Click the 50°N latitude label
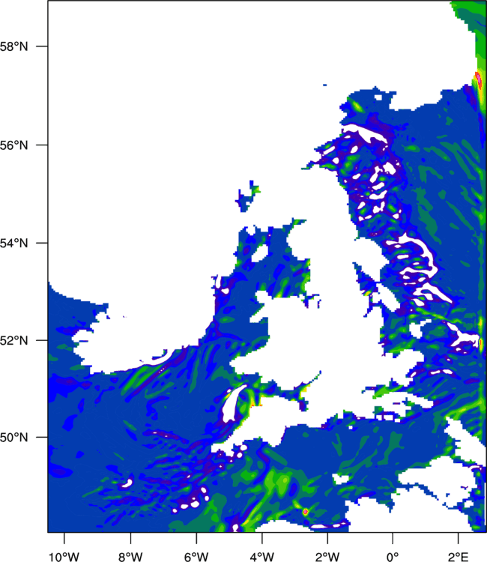 coord(13,438)
